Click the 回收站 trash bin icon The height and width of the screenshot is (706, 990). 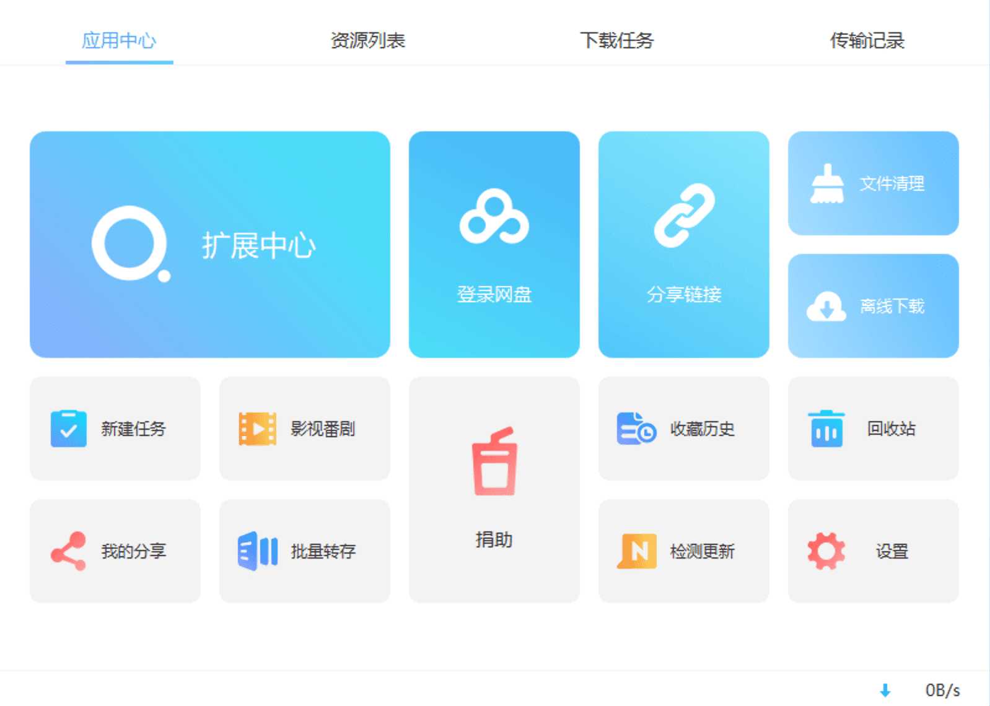[826, 429]
